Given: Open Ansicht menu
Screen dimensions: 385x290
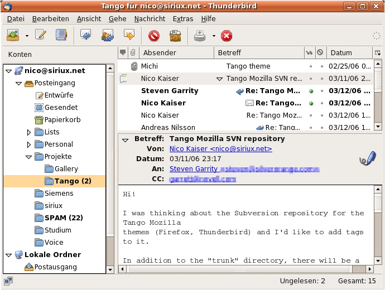Looking at the screenshot, I should pos(89,18).
